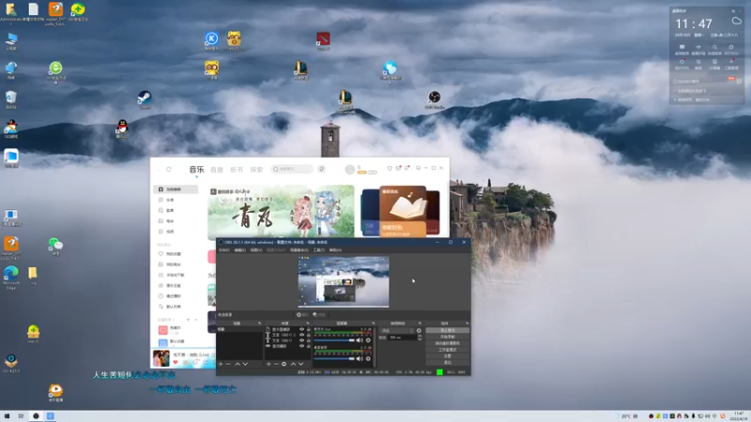Click the exit button in OBS Controls
751x422 pixels.
point(448,363)
